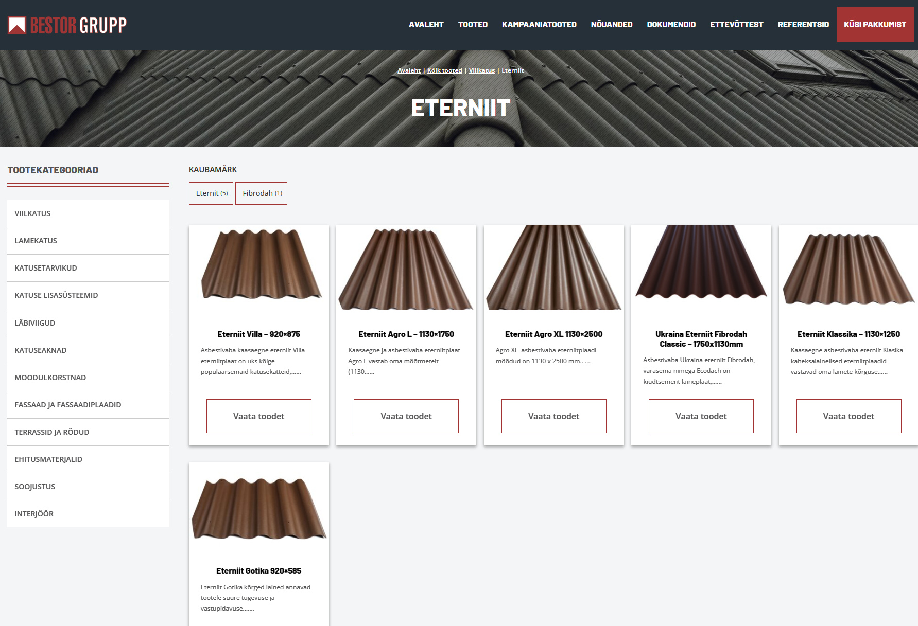918x626 pixels.
Task: Click the Eterniit Klassika product image
Action: (x=848, y=267)
